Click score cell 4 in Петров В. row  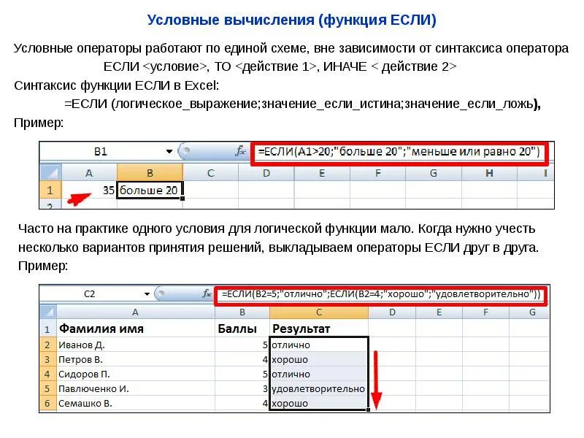click(x=242, y=359)
